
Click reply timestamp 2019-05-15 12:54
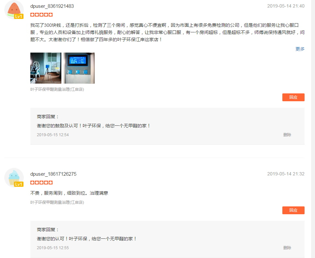53,135
